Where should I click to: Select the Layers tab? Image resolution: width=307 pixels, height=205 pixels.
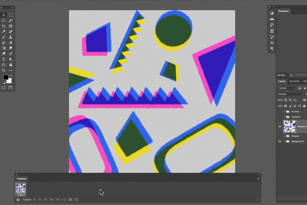(282, 81)
